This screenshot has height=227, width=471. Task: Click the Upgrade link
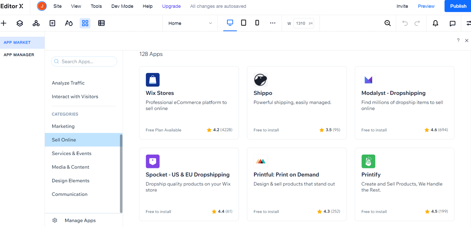[x=171, y=6]
